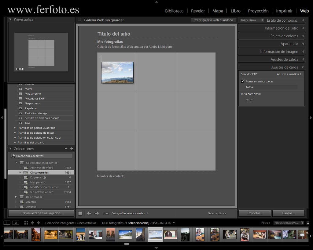Open the Proyección module

pyautogui.click(x=258, y=11)
